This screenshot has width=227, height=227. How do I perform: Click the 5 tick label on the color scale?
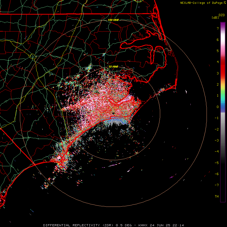click(218, 51)
